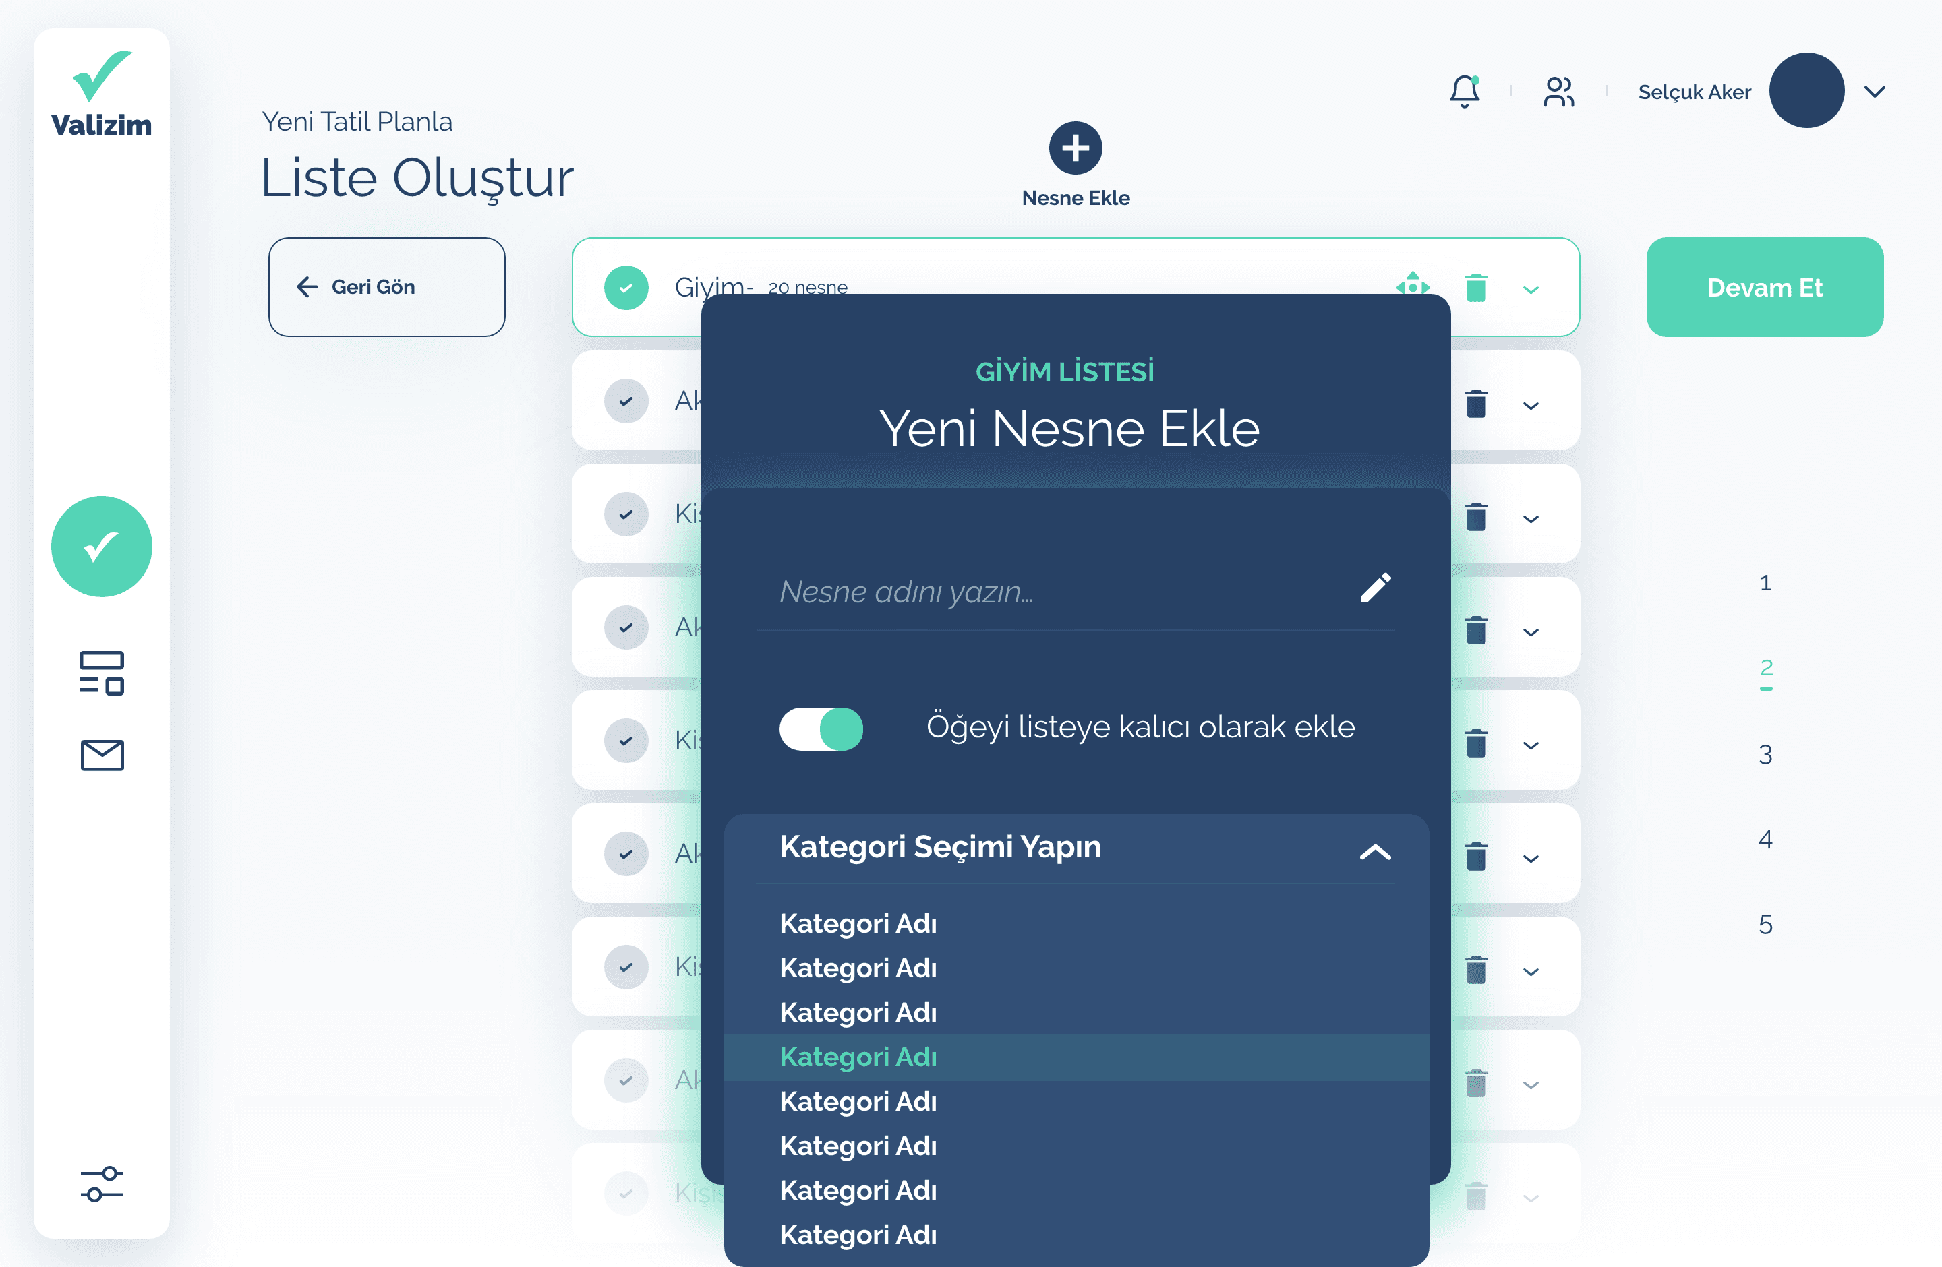The height and width of the screenshot is (1267, 1942).
Task: Toggle 'Öğeyi listeye kalıcı olarak ekle' switch
Action: tap(821, 728)
